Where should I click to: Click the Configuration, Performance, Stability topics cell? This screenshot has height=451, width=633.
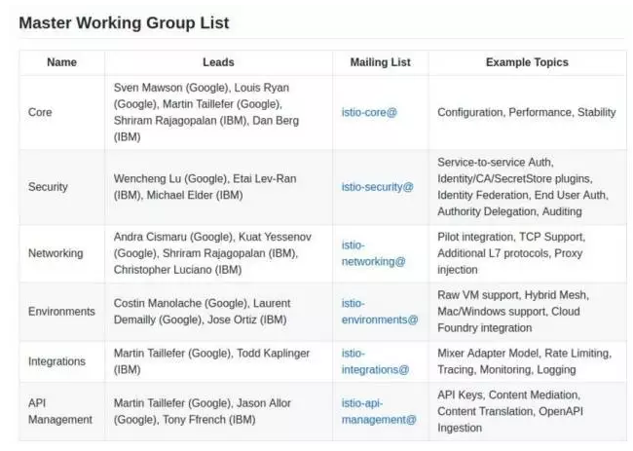[x=527, y=112]
